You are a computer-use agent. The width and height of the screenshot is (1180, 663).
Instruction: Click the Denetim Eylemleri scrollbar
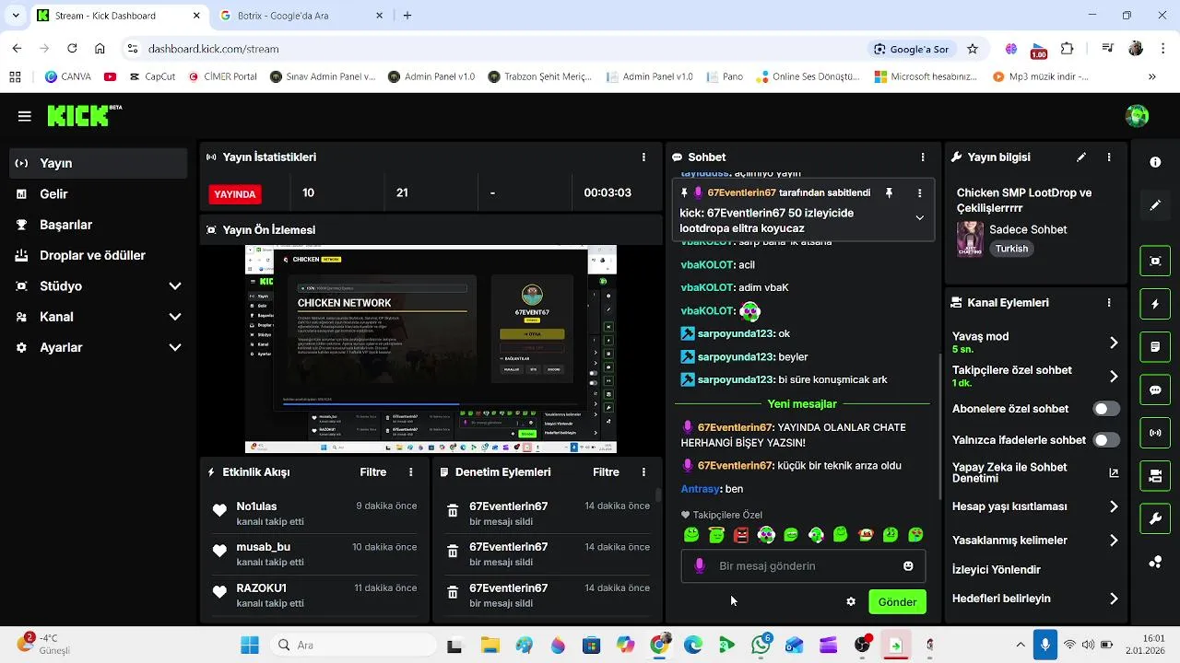(657, 494)
